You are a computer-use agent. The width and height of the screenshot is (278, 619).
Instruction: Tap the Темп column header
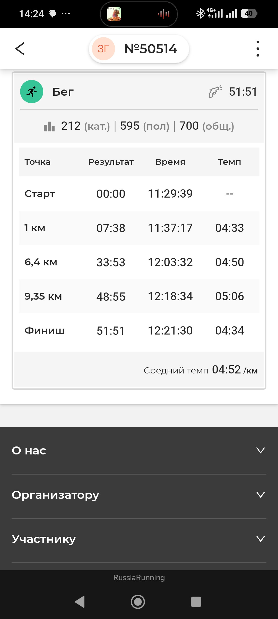(229, 162)
